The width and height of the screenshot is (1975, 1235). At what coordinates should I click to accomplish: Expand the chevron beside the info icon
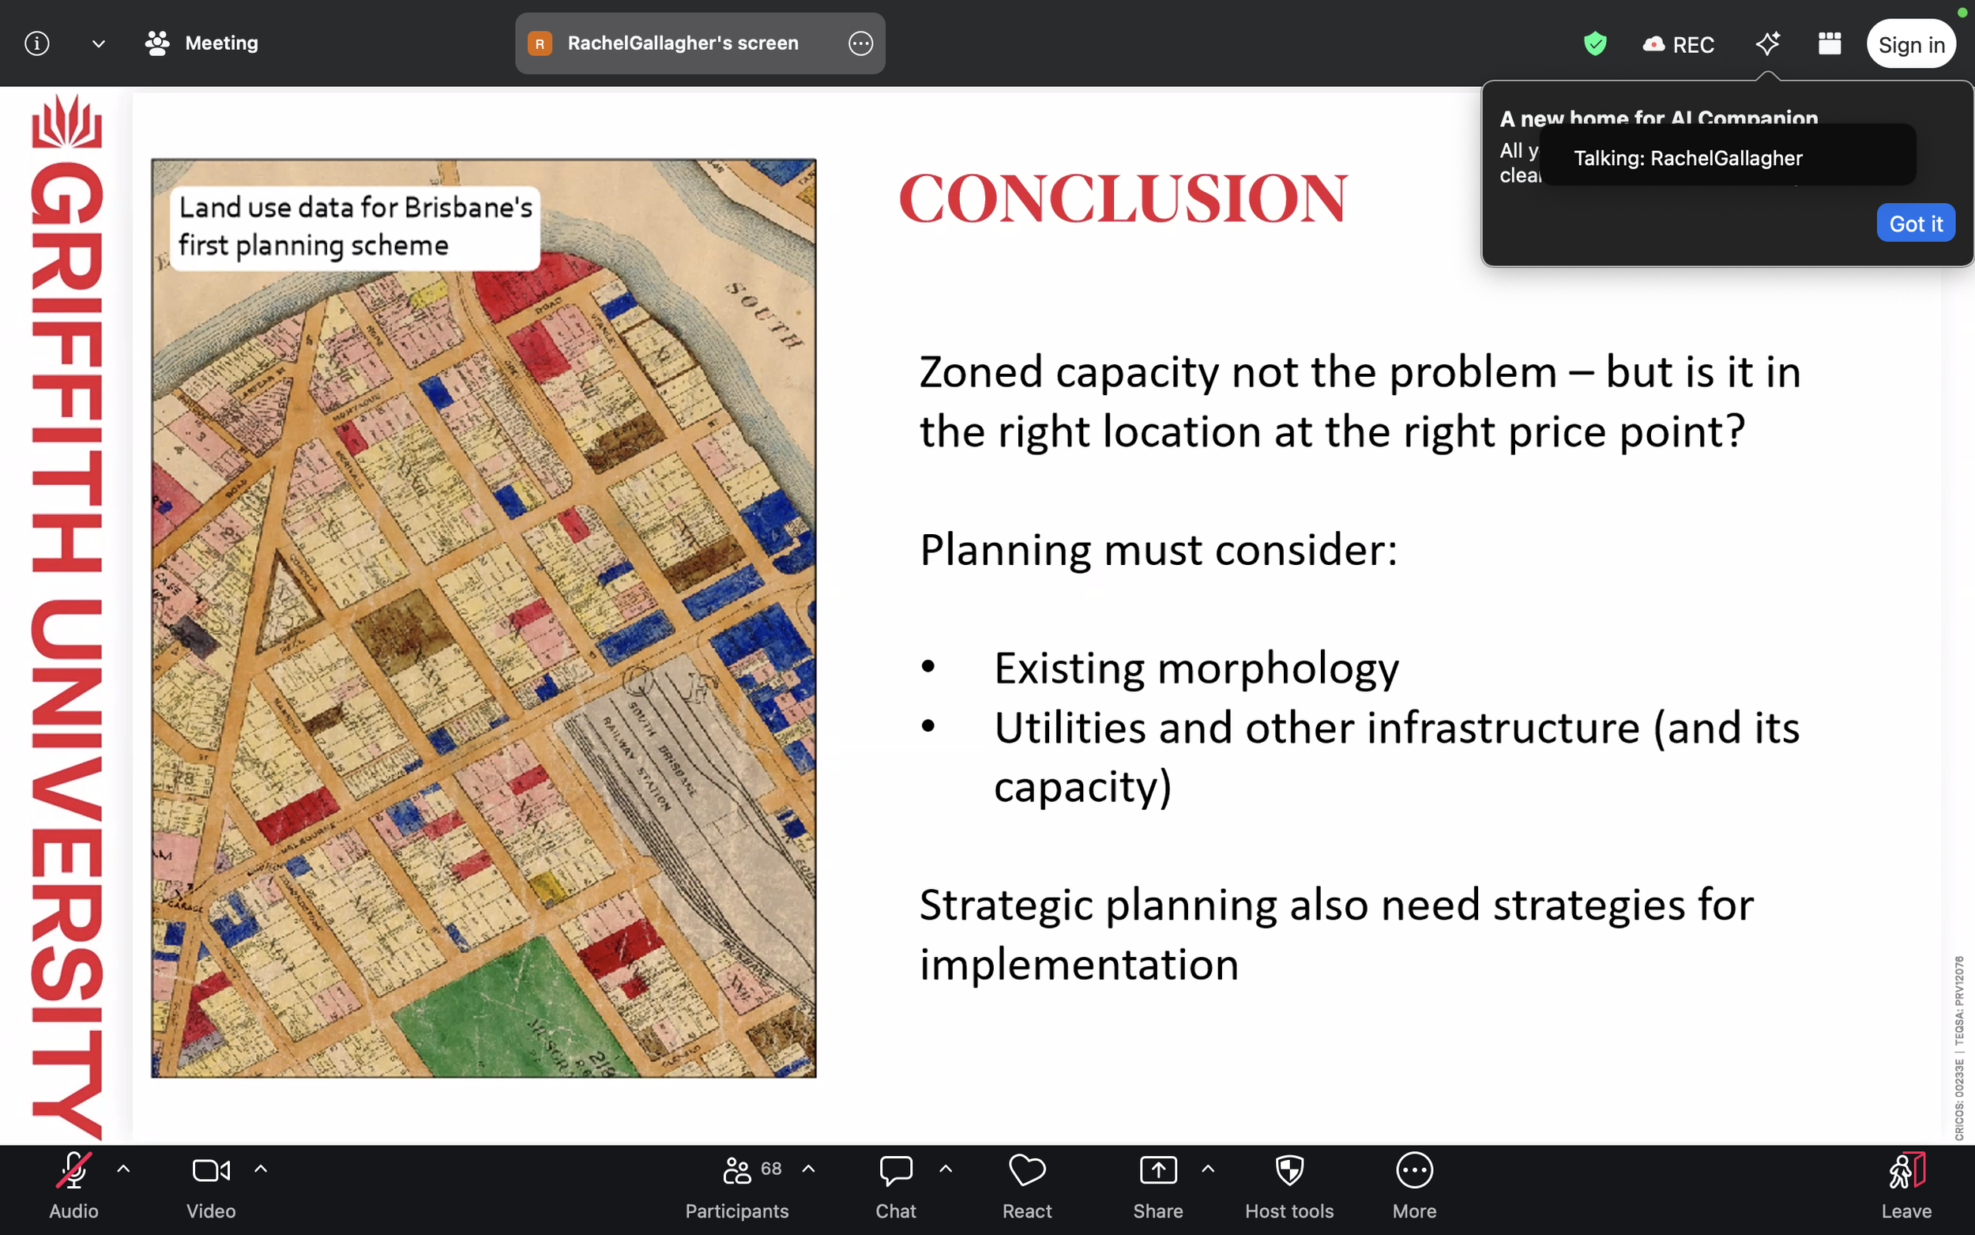click(98, 43)
